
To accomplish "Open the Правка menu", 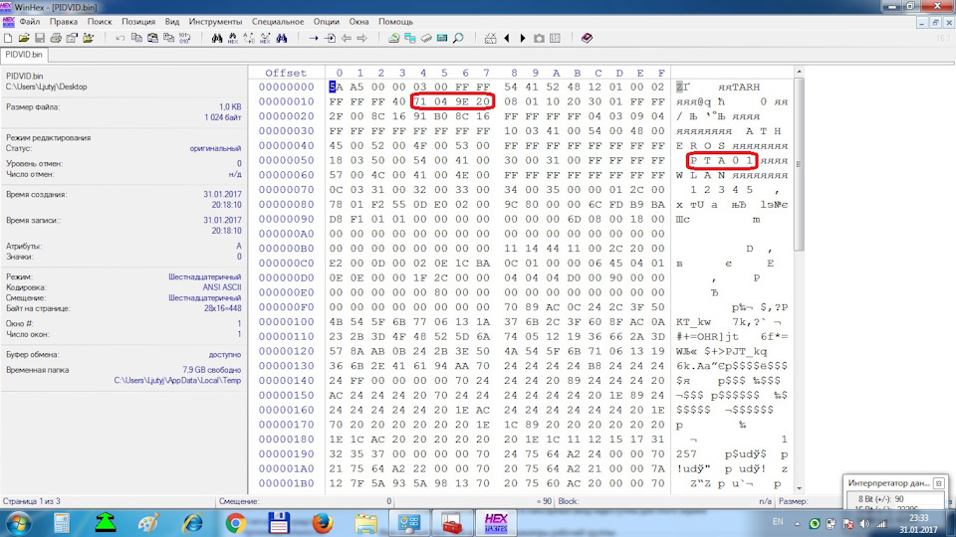I will click(x=64, y=21).
